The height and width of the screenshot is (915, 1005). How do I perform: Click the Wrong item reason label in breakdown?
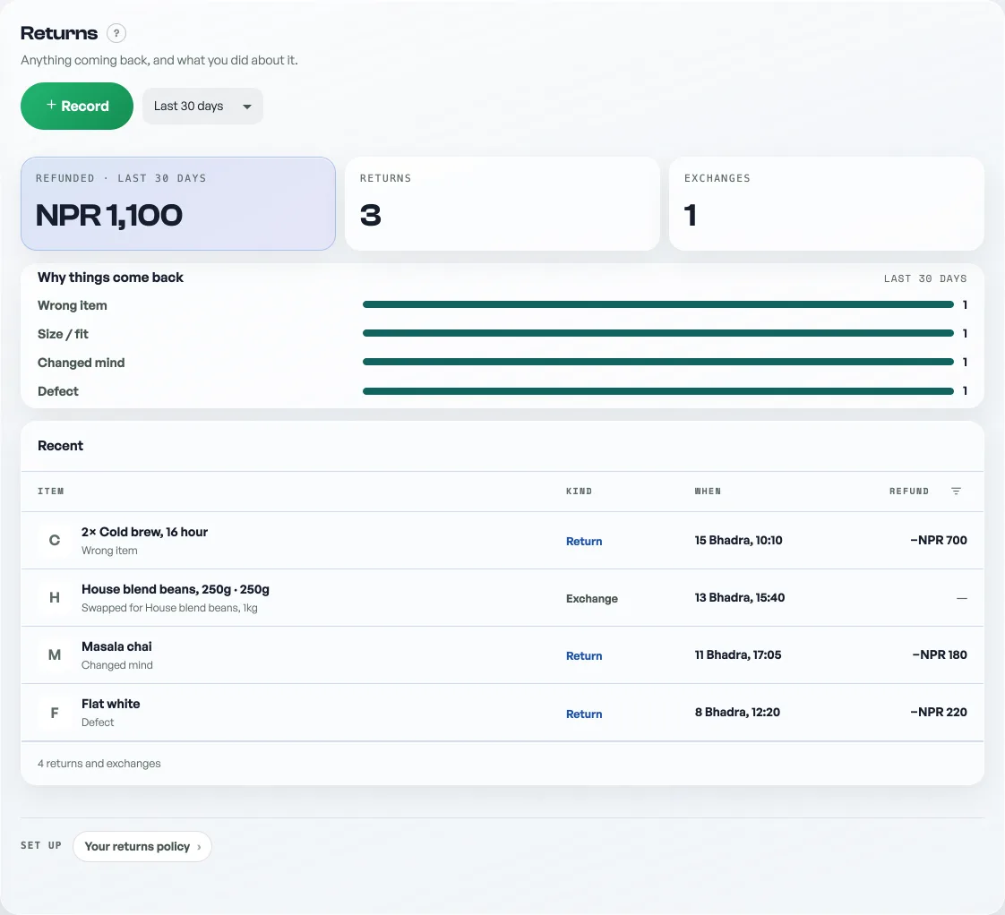(x=72, y=305)
